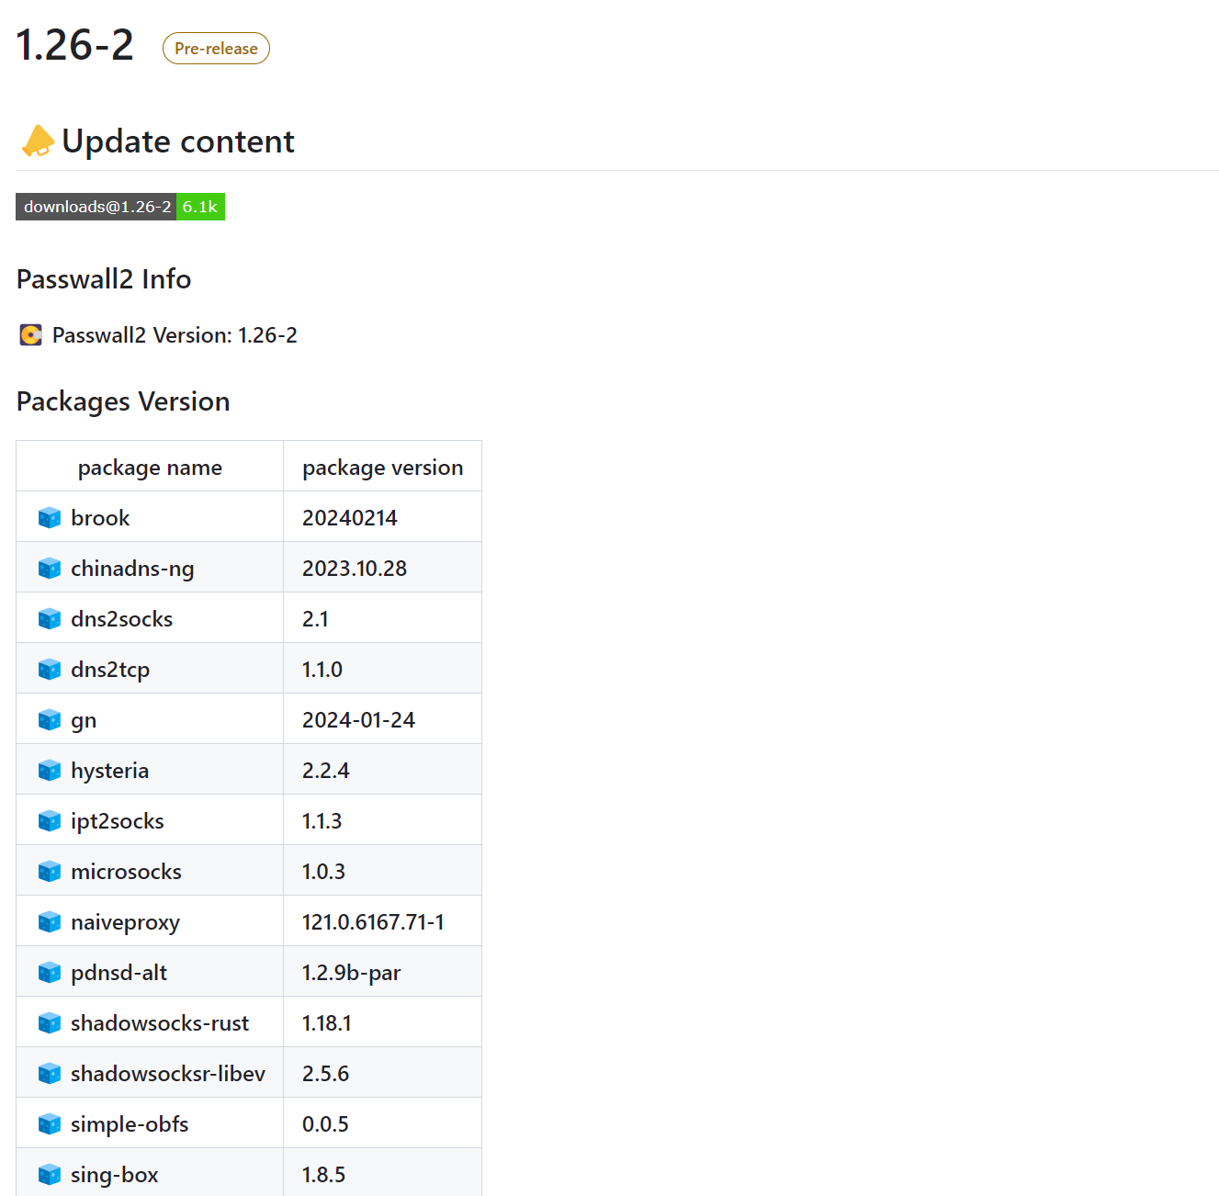Screen dimensions: 1219x1196
Task: Click the package icon next to hysteria
Action: pos(50,771)
